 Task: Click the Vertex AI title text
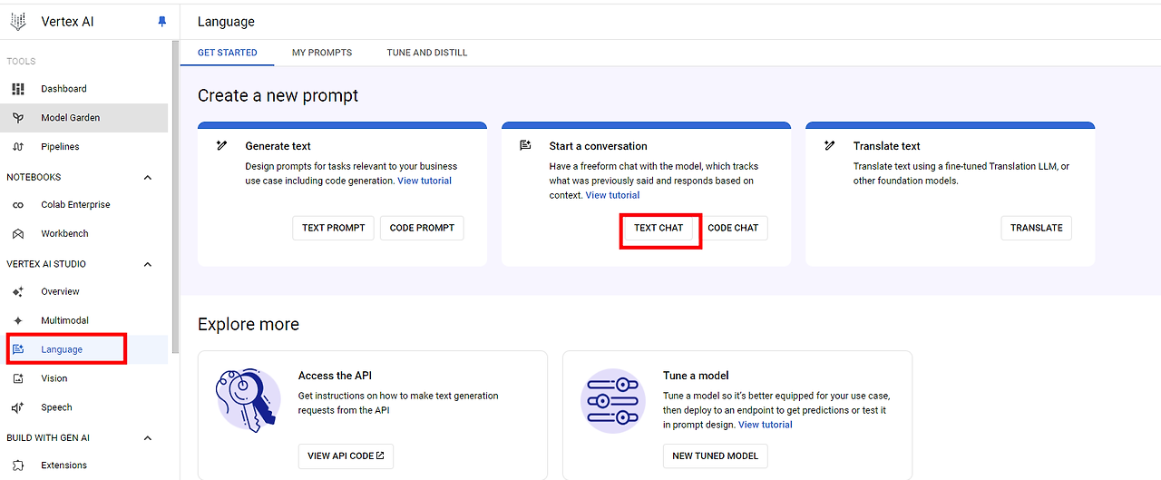pos(67,22)
